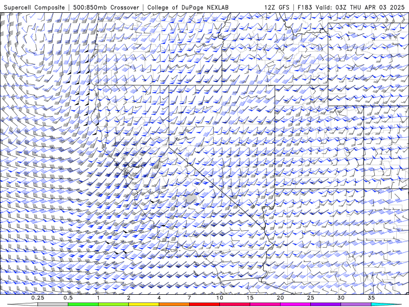Click the legend value 2
Image resolution: width=409 pixels, height=307 pixels.
click(x=129, y=298)
